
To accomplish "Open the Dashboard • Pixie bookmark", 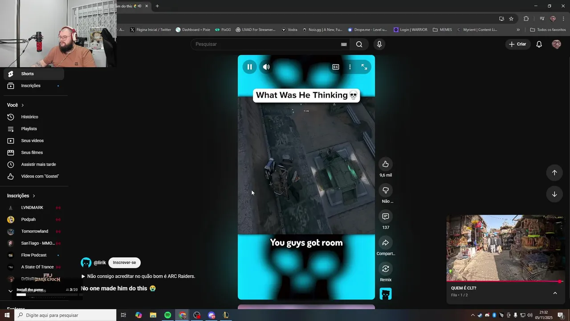I will click(x=193, y=30).
